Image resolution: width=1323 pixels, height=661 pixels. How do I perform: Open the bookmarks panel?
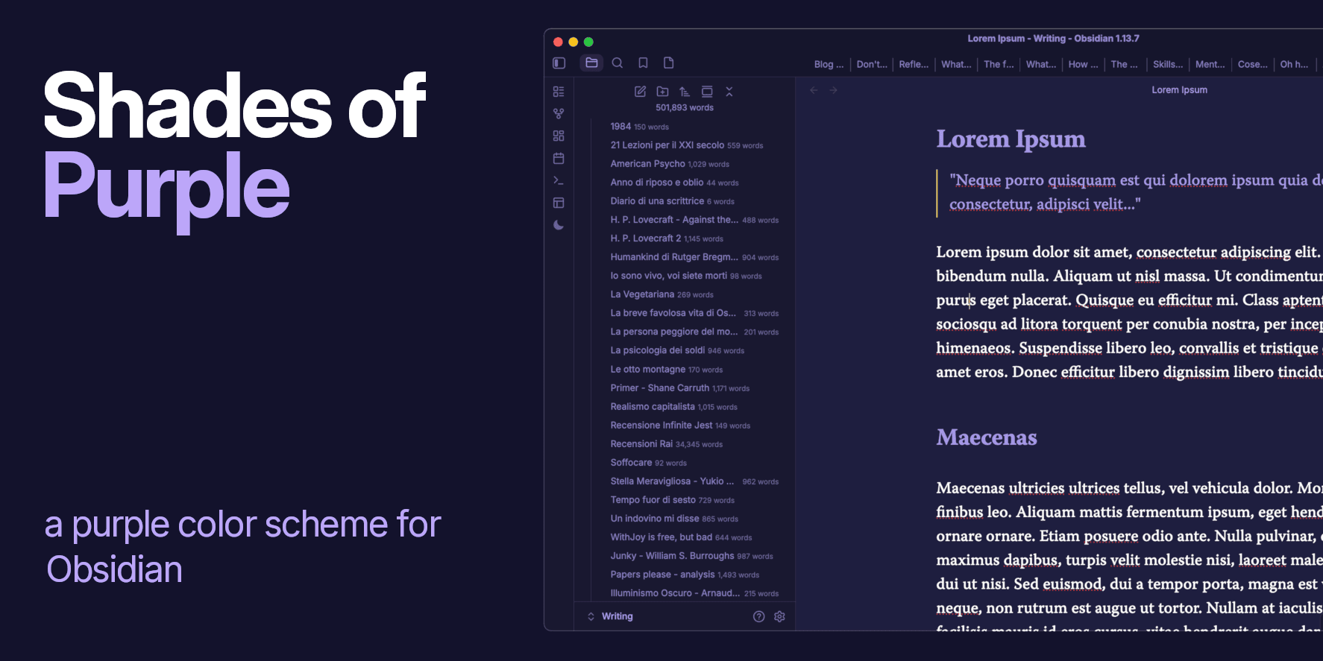click(643, 63)
